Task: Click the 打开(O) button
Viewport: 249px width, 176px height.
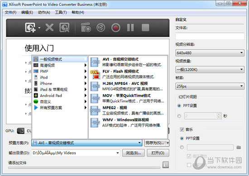Action: pos(158,153)
